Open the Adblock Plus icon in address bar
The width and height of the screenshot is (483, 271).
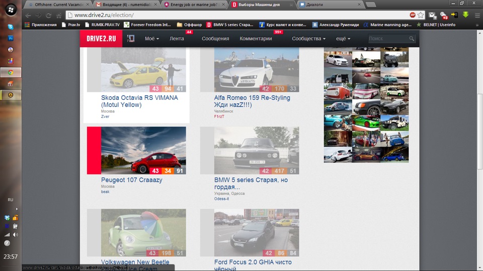point(413,15)
